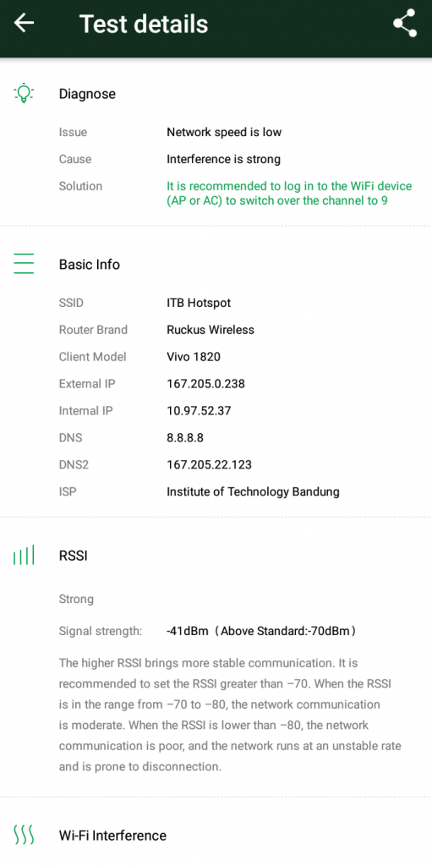Viewport: 432px width, 866px height.
Task: Click the RSSI signal bars icon
Action: pos(24,555)
